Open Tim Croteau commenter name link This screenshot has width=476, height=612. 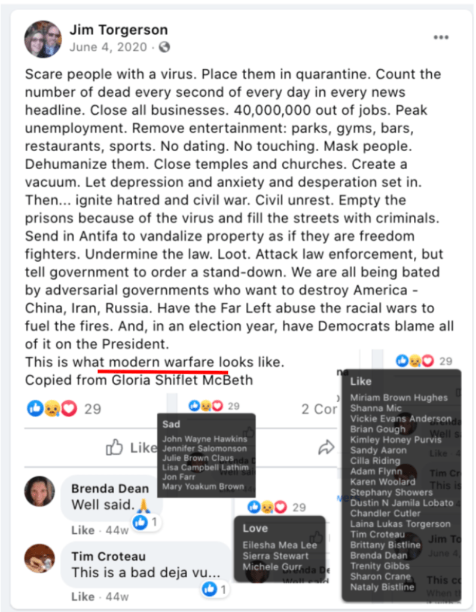click(109, 556)
